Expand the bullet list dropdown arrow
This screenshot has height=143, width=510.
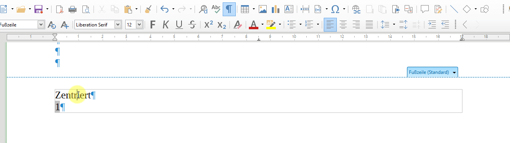(300, 25)
